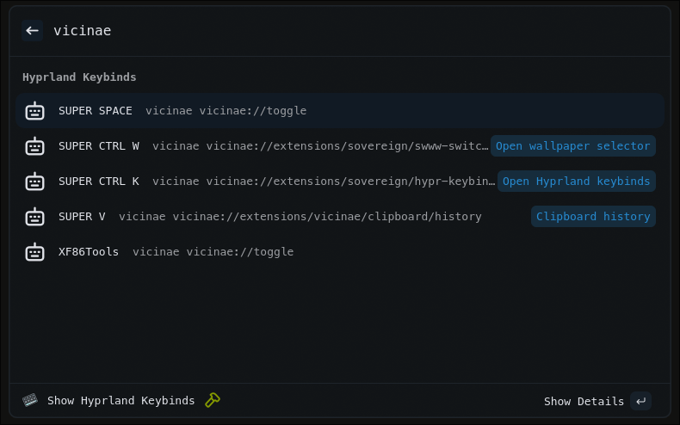The width and height of the screenshot is (680, 425).
Task: Click the Show Details action
Action: coord(584,402)
